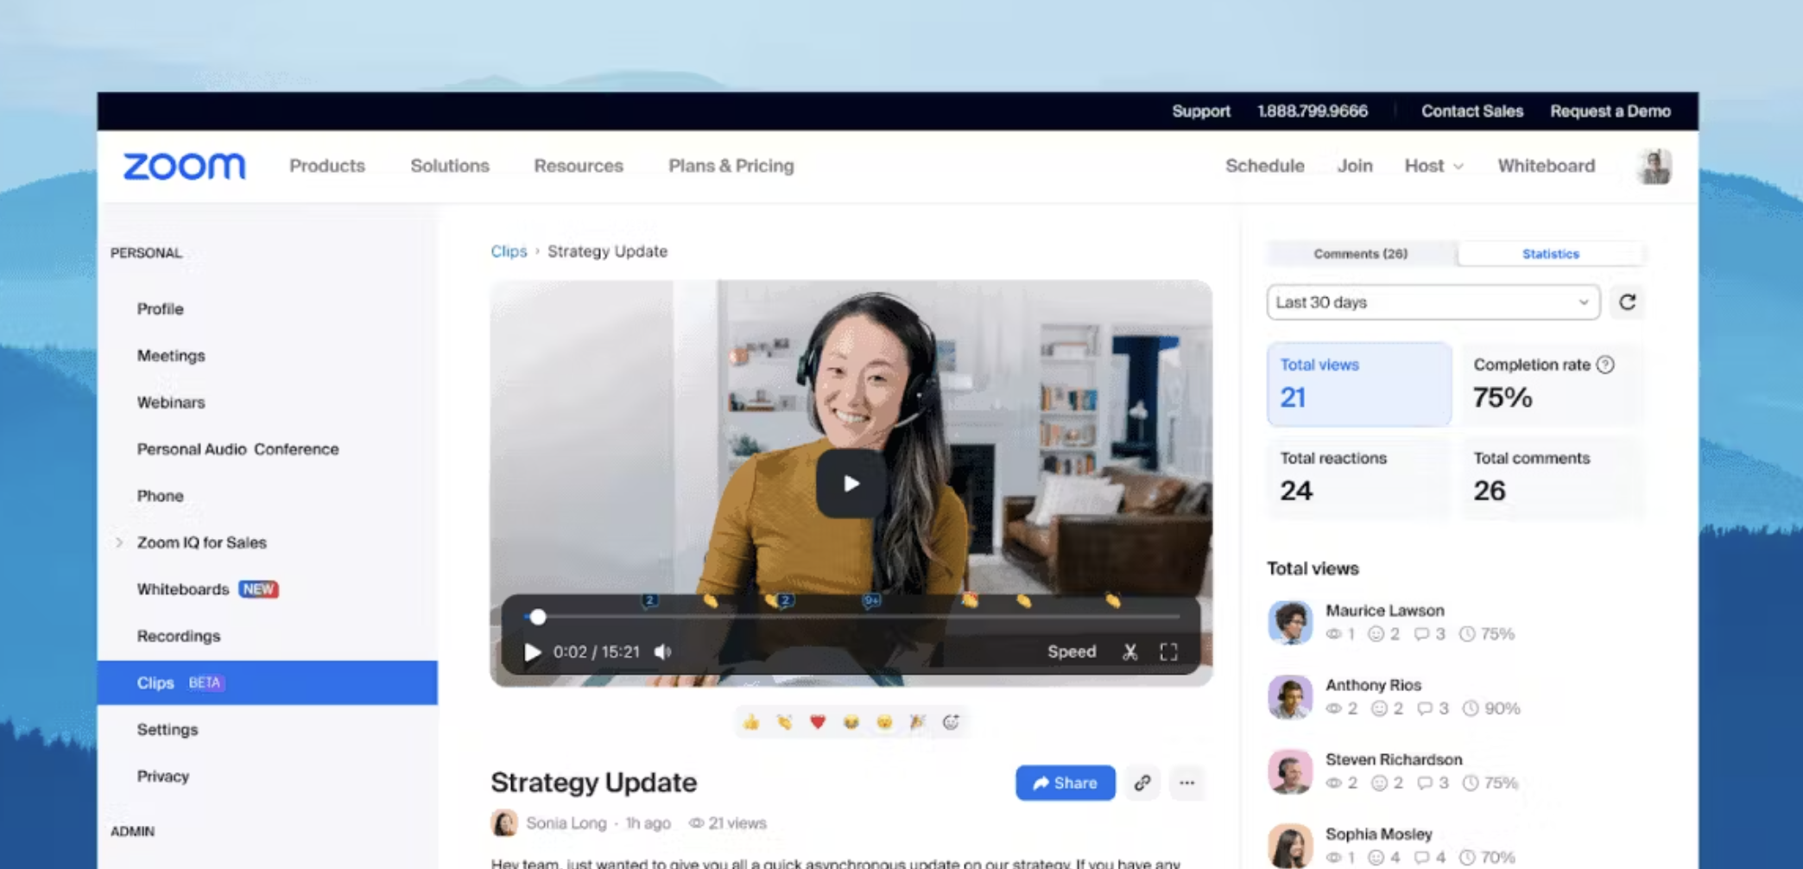Open the more options ellipsis menu
The height and width of the screenshot is (869, 1803).
tap(1187, 783)
